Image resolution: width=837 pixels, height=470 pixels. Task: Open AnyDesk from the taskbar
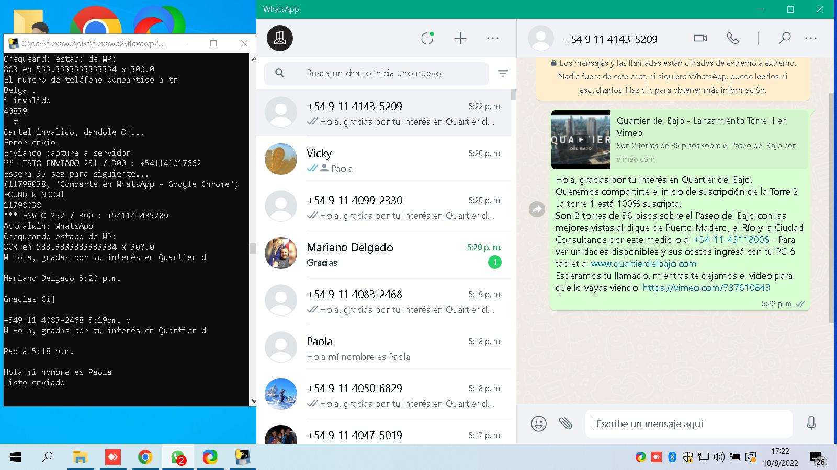click(x=112, y=457)
